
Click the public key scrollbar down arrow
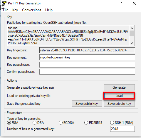pos(132,43)
